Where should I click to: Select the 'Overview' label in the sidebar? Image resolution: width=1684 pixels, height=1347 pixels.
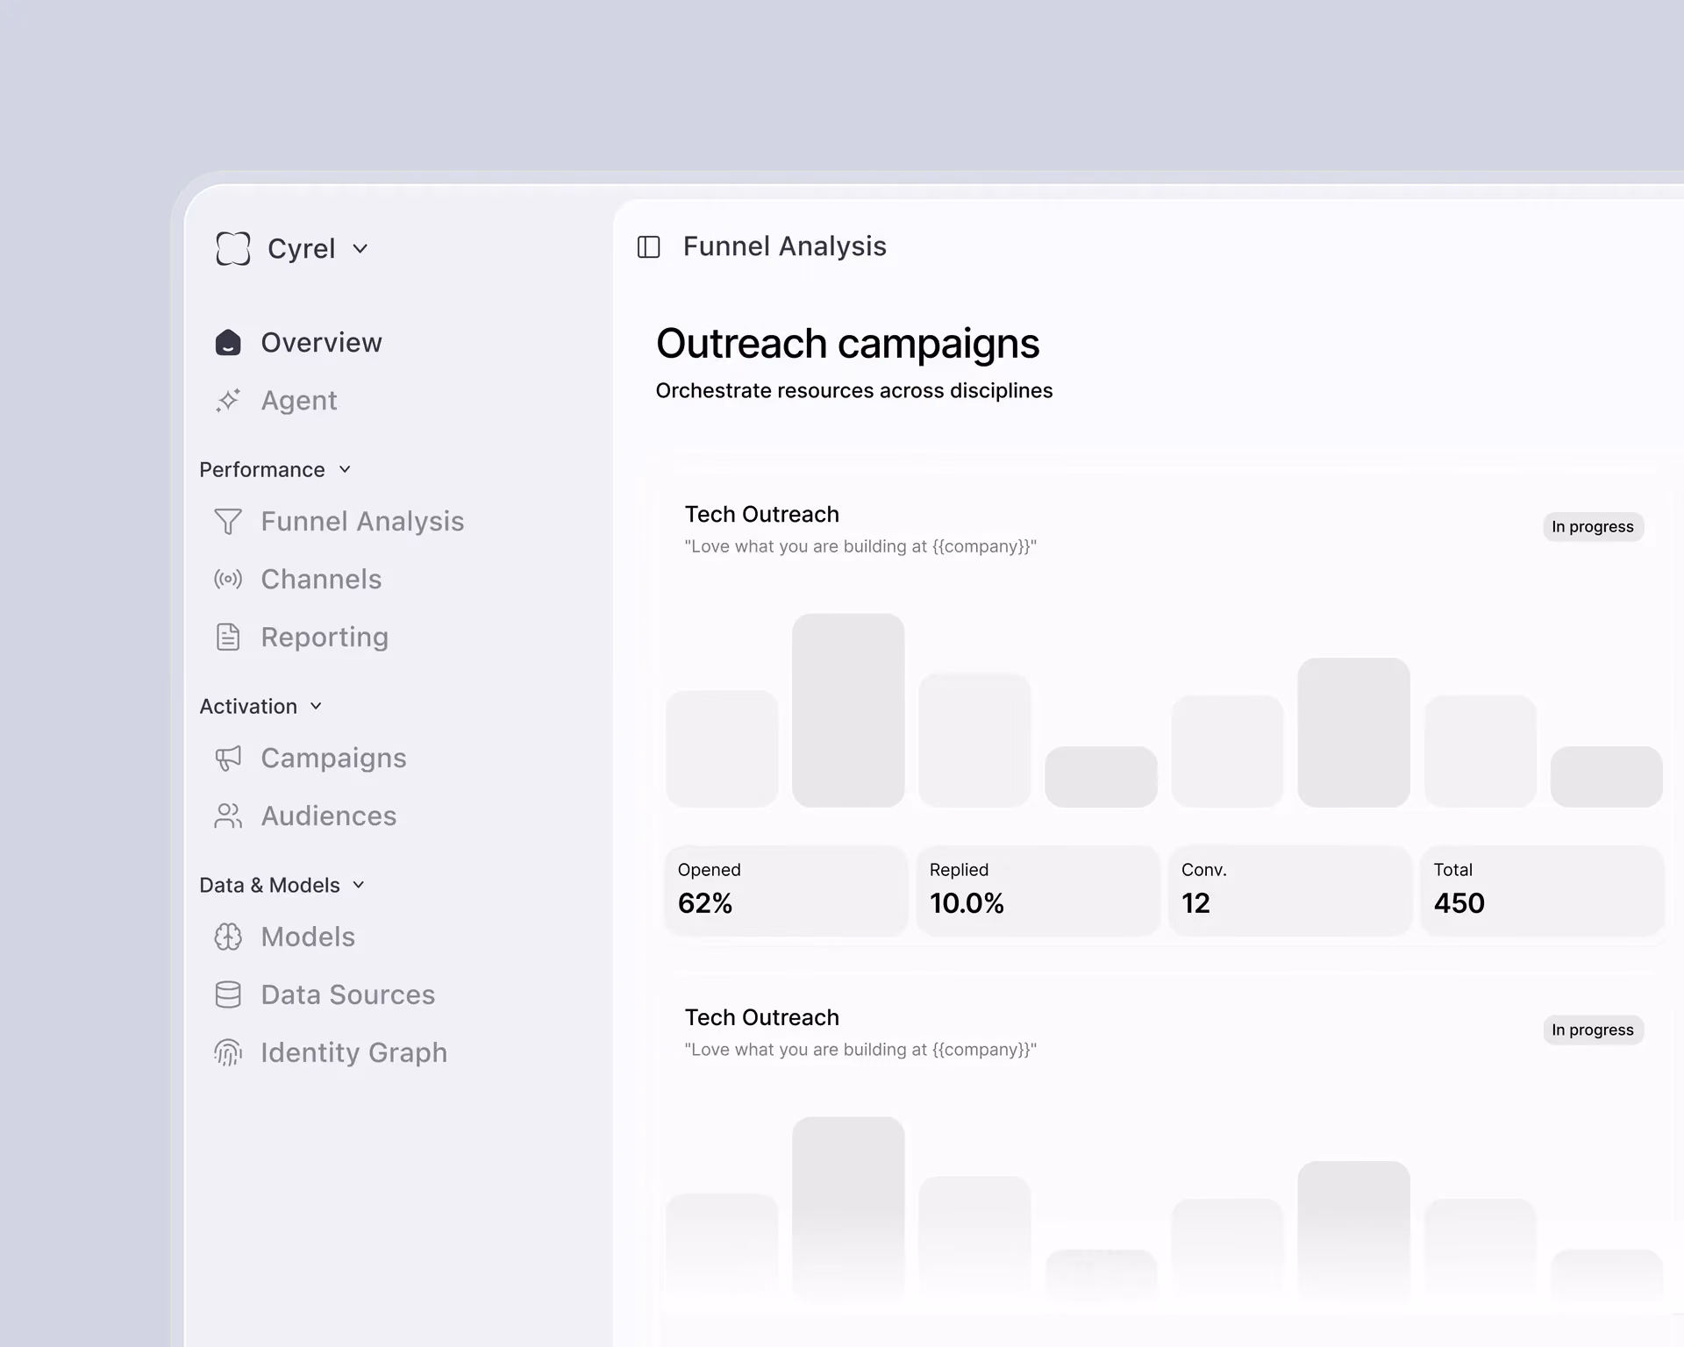[321, 342]
